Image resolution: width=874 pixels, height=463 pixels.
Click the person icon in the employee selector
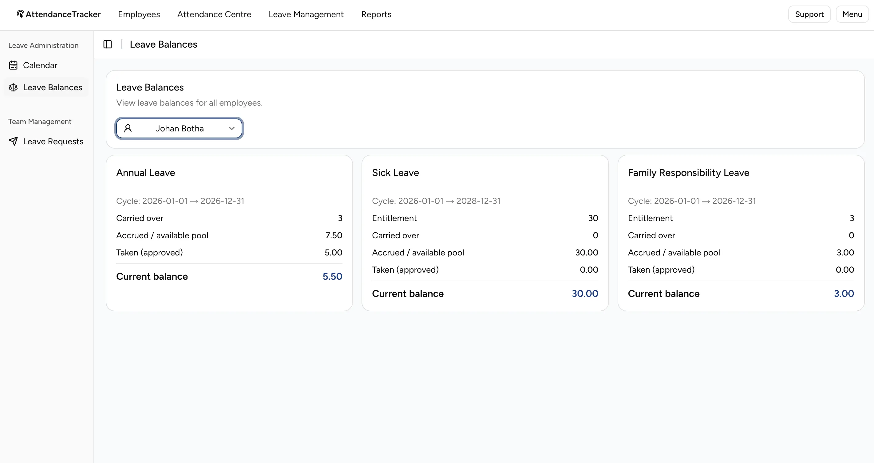[128, 128]
